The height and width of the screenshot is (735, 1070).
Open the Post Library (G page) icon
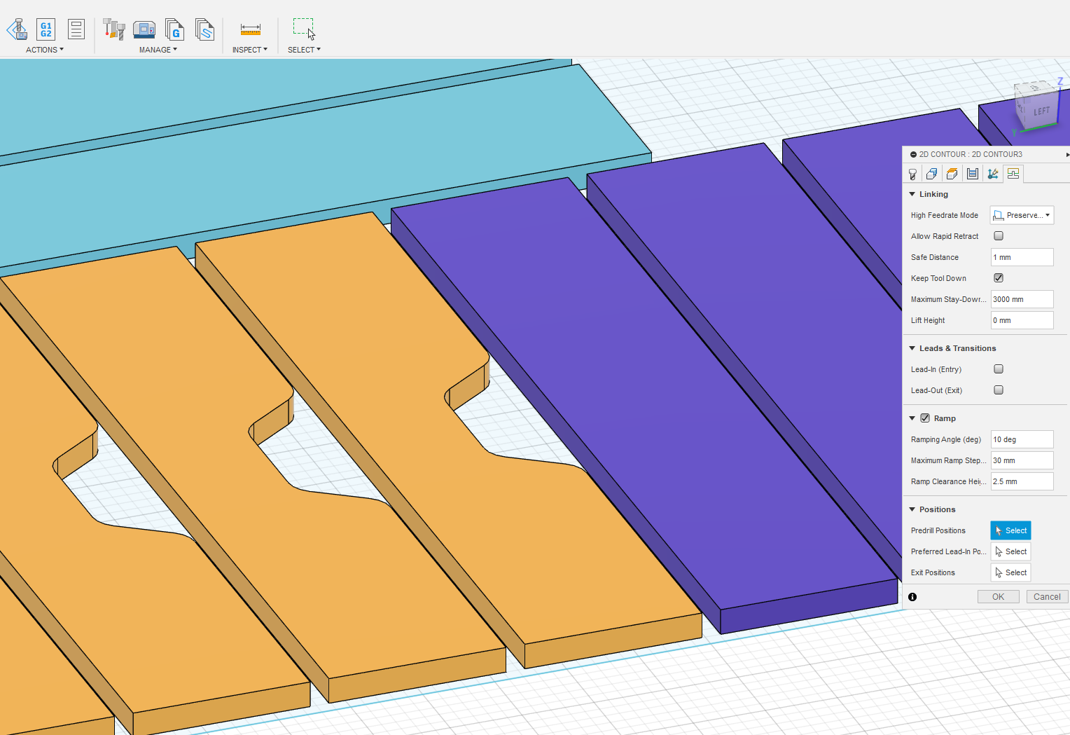click(x=174, y=29)
